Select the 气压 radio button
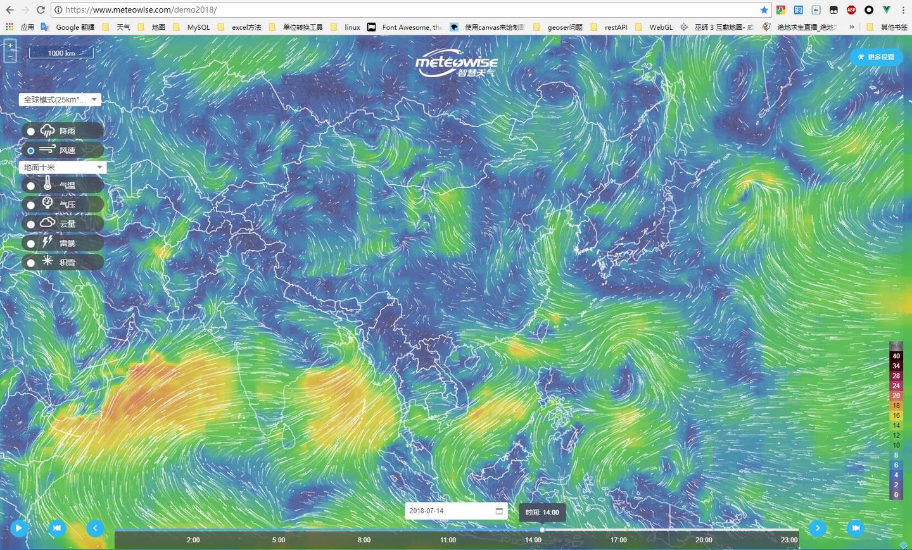Screen dimensions: 912x550 coord(30,205)
